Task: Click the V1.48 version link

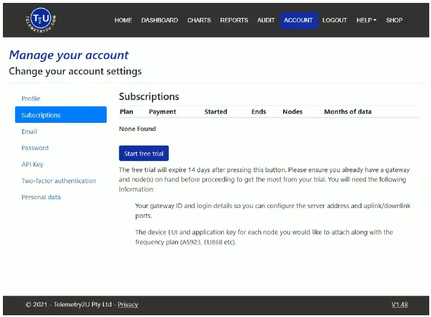Action: (x=399, y=304)
